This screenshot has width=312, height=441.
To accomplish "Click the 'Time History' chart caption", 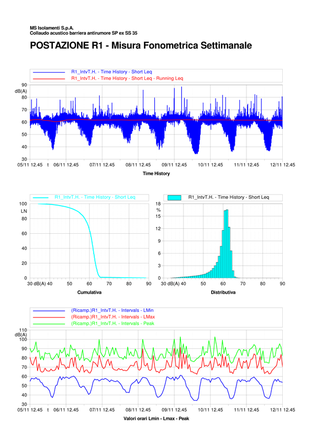I will pos(156,174).
